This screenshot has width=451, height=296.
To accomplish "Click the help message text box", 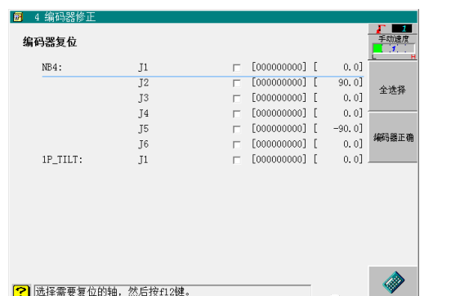I will click(172, 291).
